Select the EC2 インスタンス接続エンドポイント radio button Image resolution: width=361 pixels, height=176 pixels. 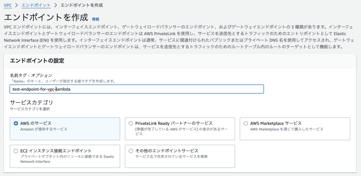pos(16,151)
